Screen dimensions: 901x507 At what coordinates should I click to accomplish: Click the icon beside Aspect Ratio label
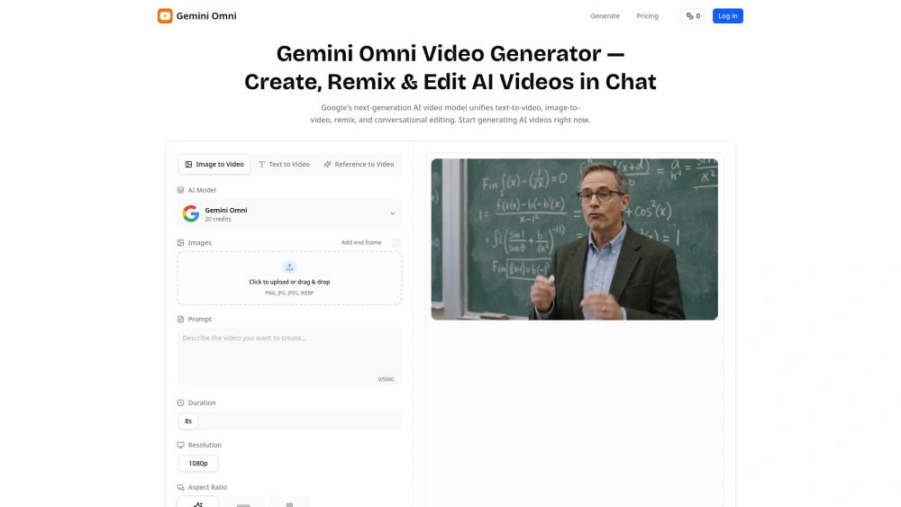[x=180, y=487]
